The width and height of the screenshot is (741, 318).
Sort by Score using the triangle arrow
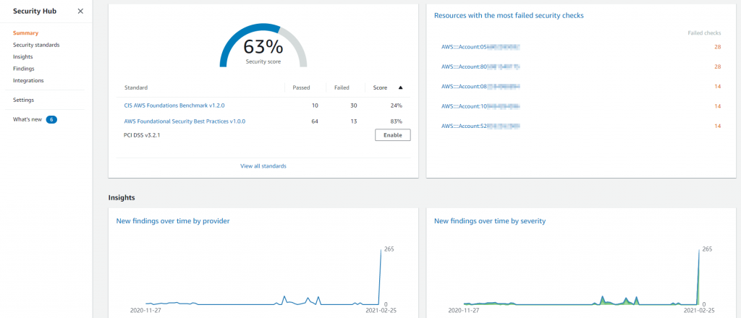point(400,87)
